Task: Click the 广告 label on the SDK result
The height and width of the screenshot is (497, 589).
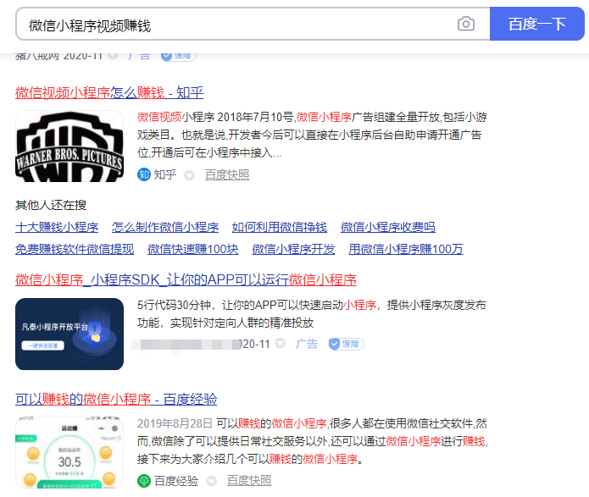Action: (307, 344)
